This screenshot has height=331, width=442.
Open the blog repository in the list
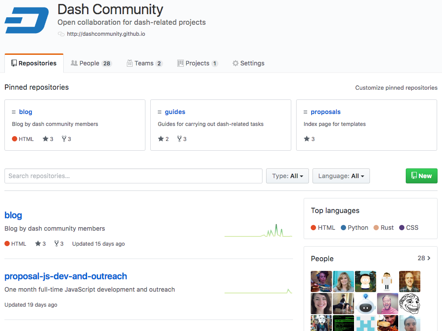click(13, 215)
